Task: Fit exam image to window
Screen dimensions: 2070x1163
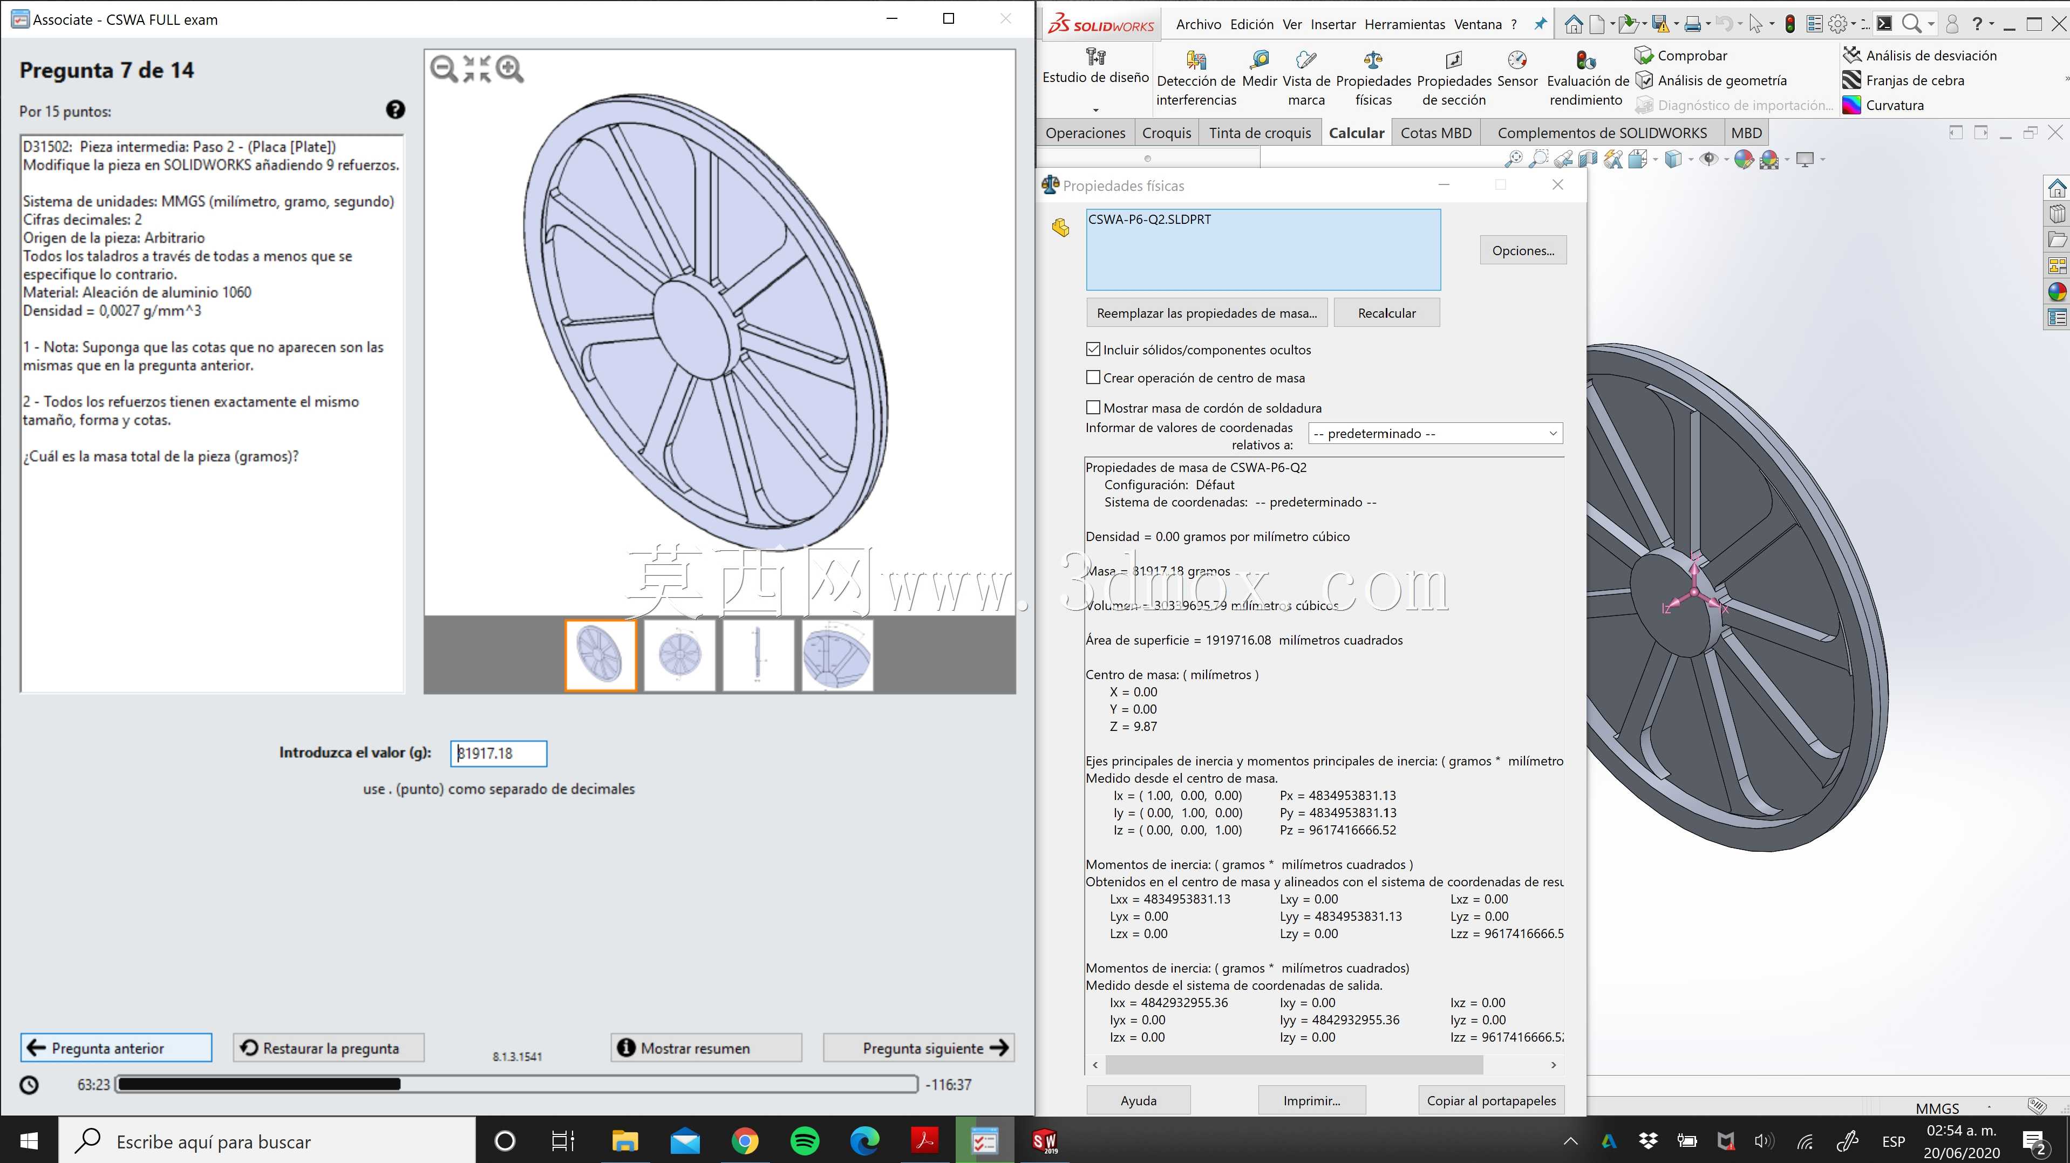Action: point(476,69)
